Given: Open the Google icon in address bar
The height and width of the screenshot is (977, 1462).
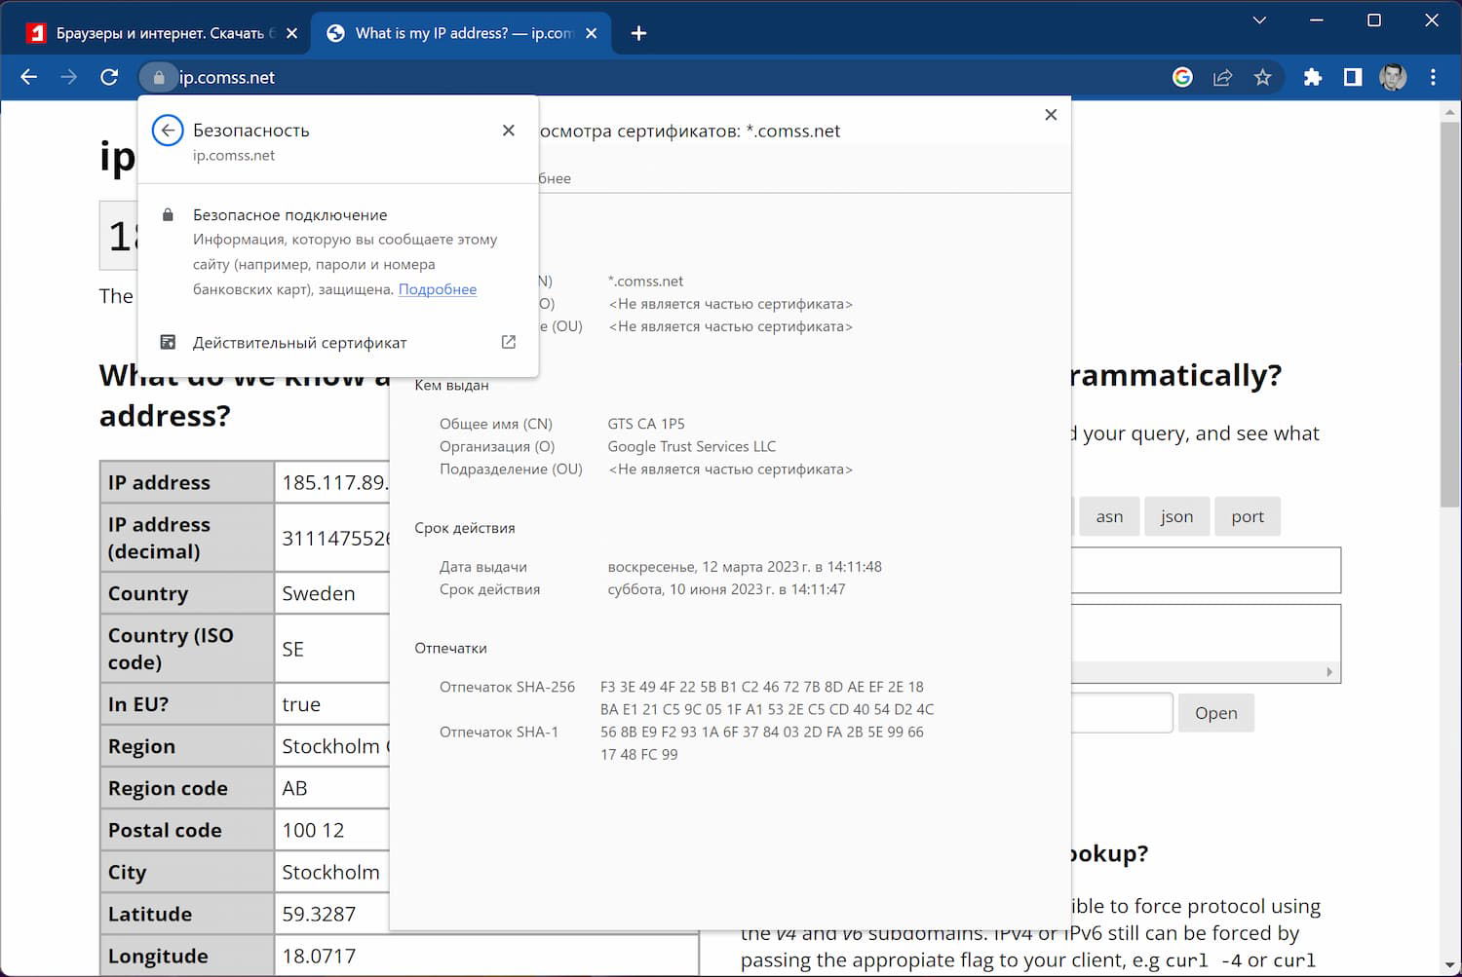Looking at the screenshot, I should pos(1182,77).
